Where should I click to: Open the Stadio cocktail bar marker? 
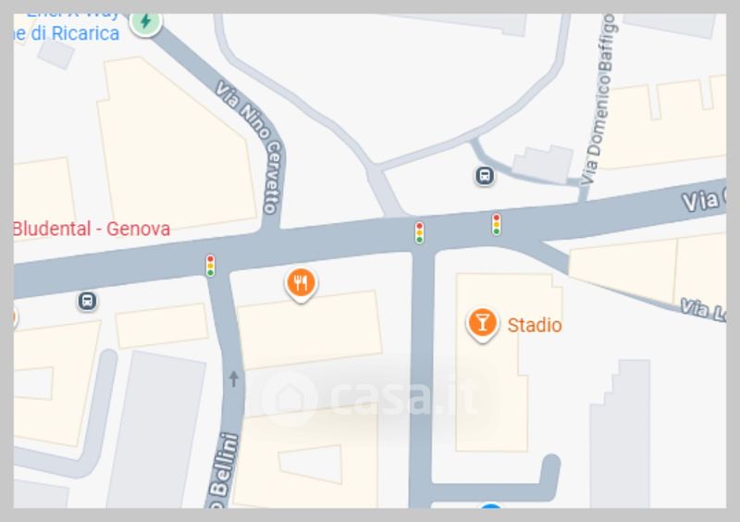[482, 325]
